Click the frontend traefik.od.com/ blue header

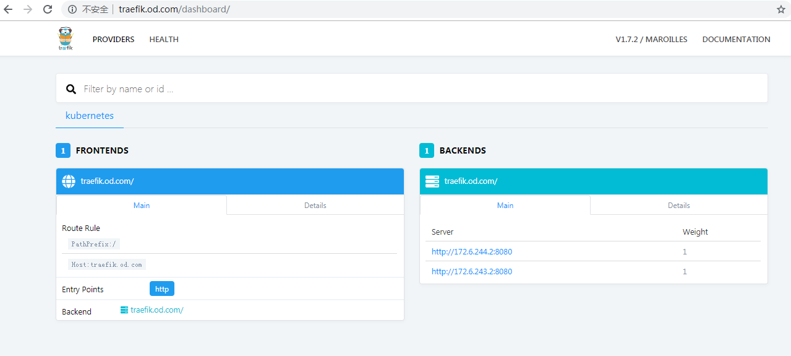point(230,181)
